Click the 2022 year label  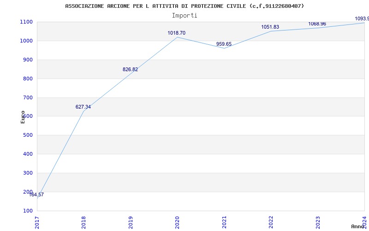tap(271, 222)
